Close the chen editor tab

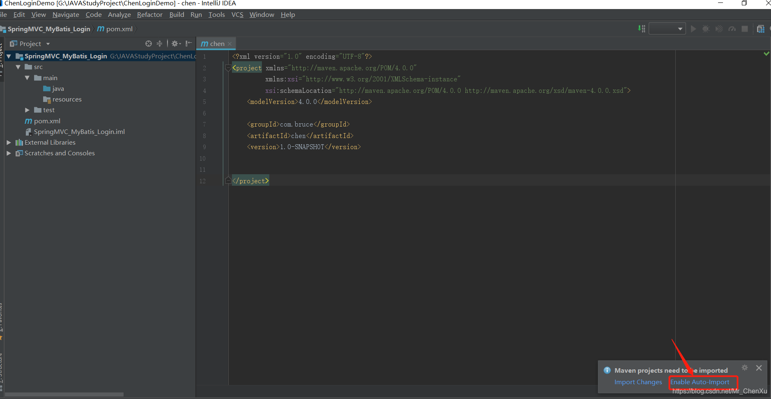tap(230, 44)
